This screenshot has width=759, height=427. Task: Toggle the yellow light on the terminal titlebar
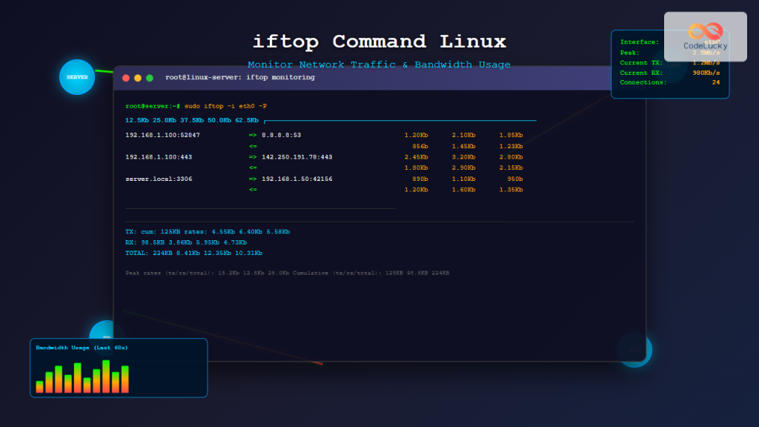[x=137, y=77]
